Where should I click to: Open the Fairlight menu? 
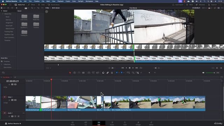[x=80, y=1]
